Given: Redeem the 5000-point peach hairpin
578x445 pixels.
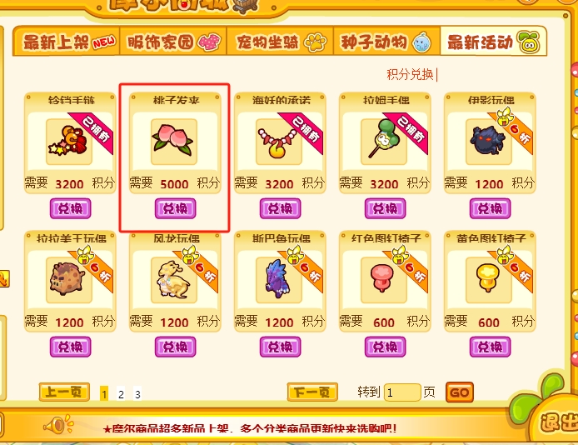Looking at the screenshot, I should (175, 208).
